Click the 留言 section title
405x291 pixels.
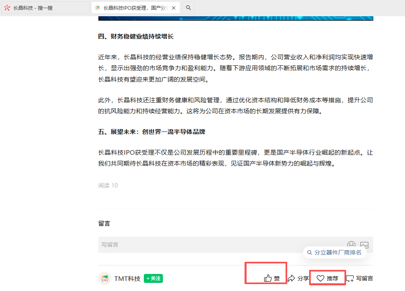click(104, 223)
